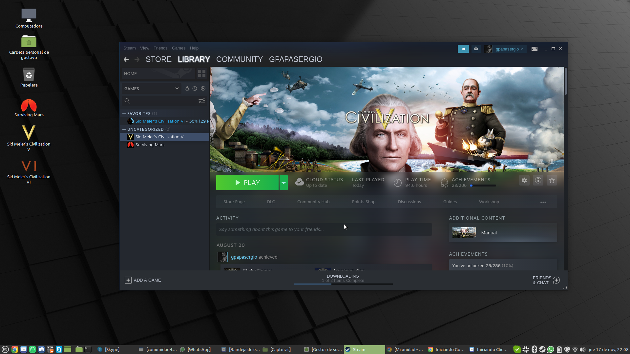Open the DLC tab

(x=271, y=202)
